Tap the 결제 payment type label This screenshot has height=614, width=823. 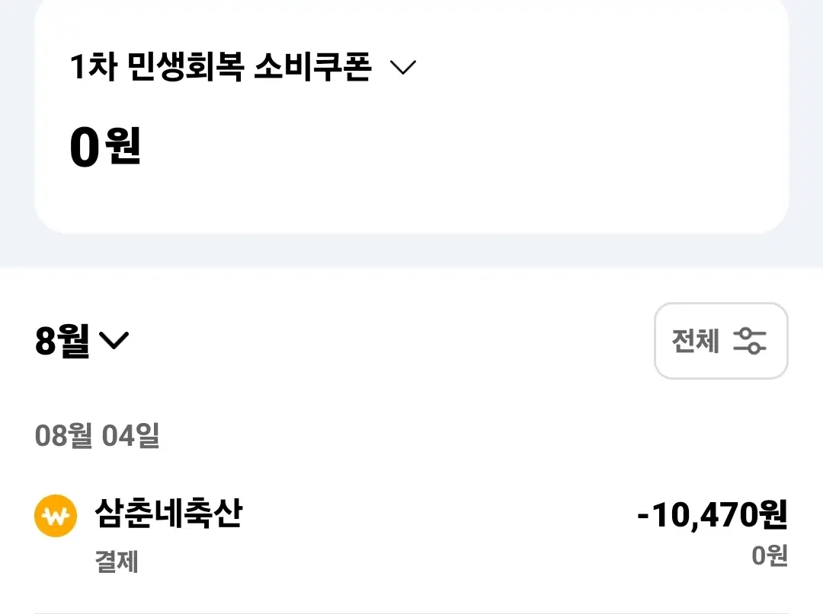117,561
